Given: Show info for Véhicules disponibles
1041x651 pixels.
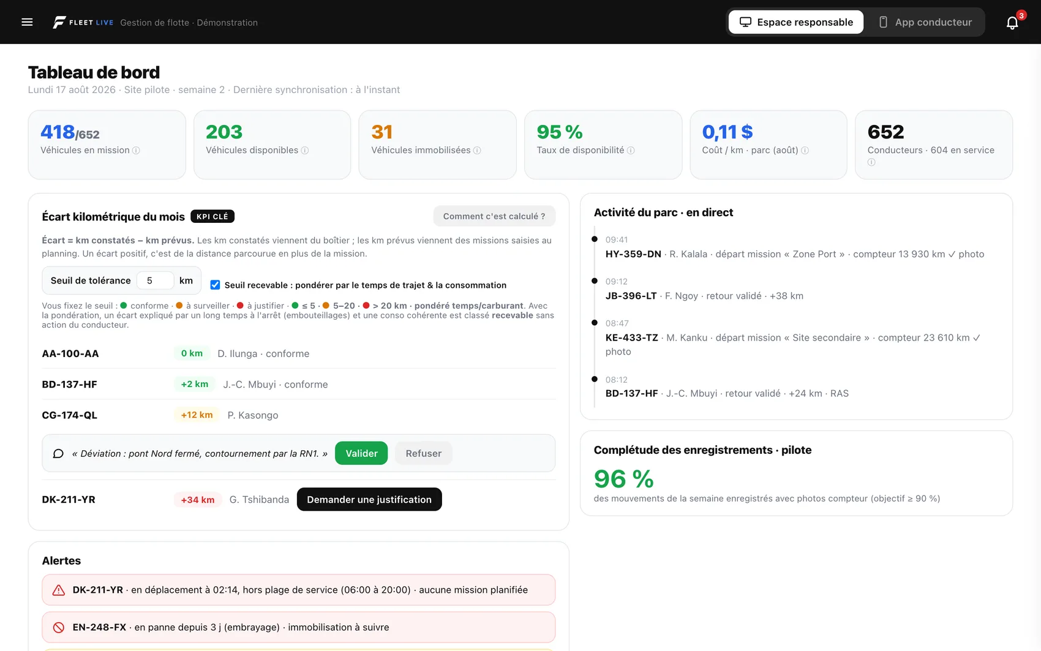Looking at the screenshot, I should (x=305, y=151).
